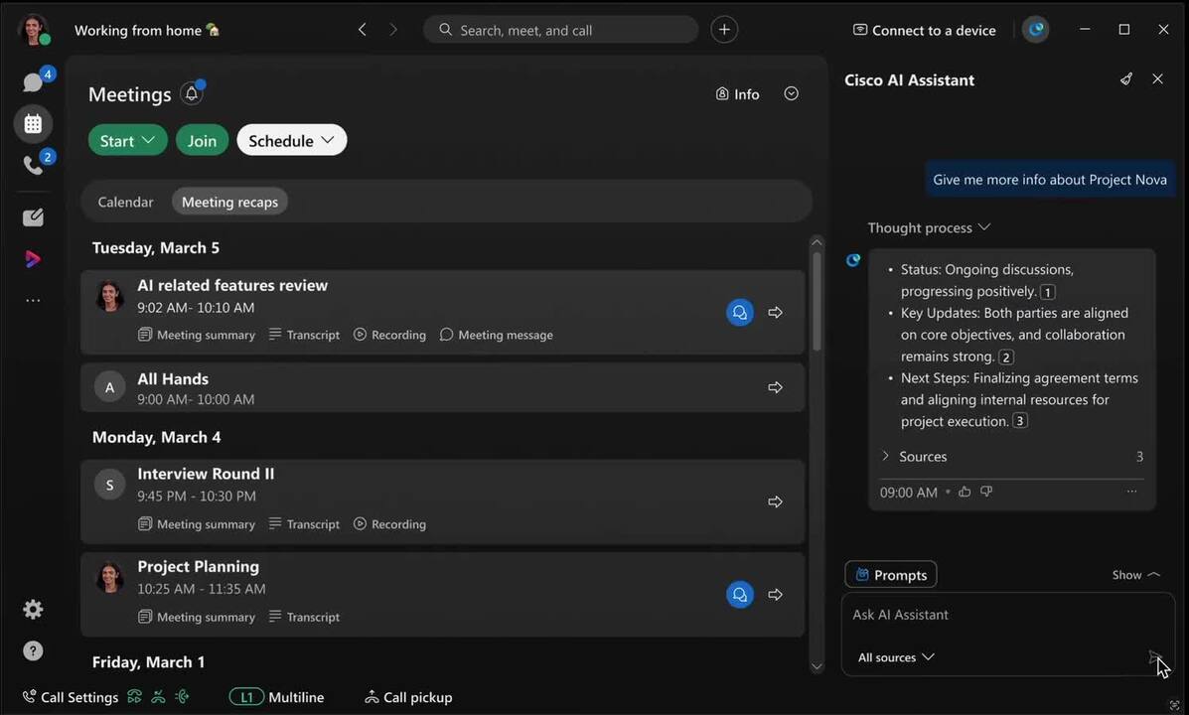This screenshot has width=1189, height=715.
Task: Open the Calling icon in sidebar
Action: [33, 165]
